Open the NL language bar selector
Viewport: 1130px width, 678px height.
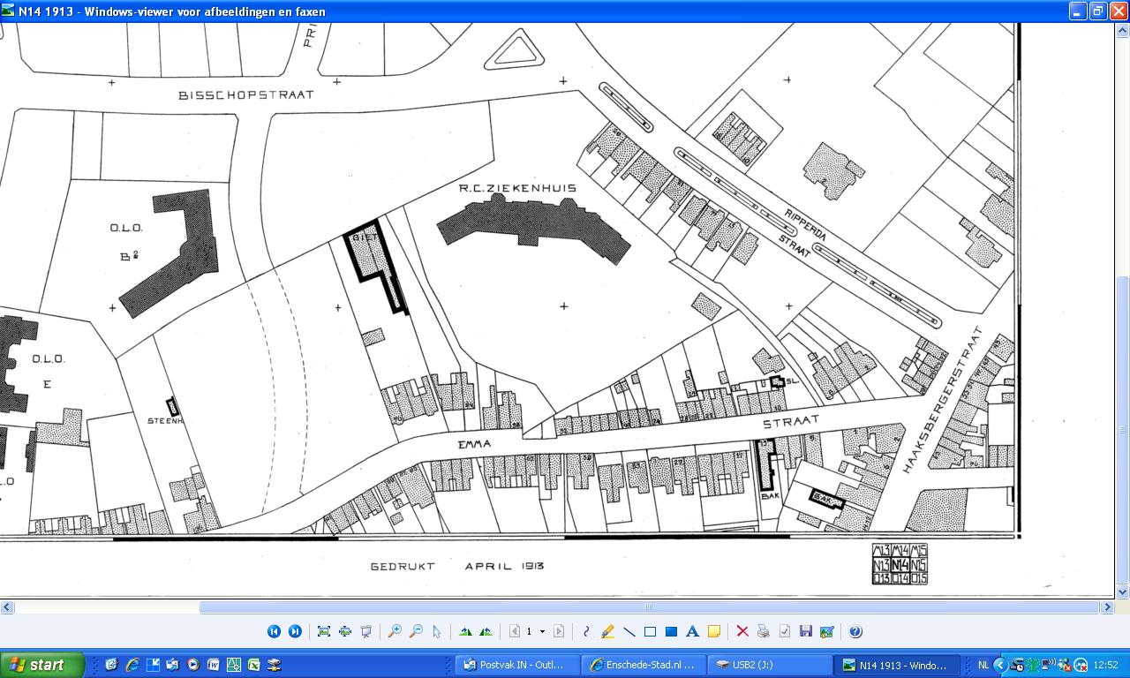tap(983, 665)
